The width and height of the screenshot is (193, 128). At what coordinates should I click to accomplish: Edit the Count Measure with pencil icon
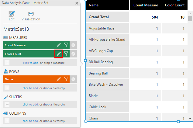click(x=59, y=45)
